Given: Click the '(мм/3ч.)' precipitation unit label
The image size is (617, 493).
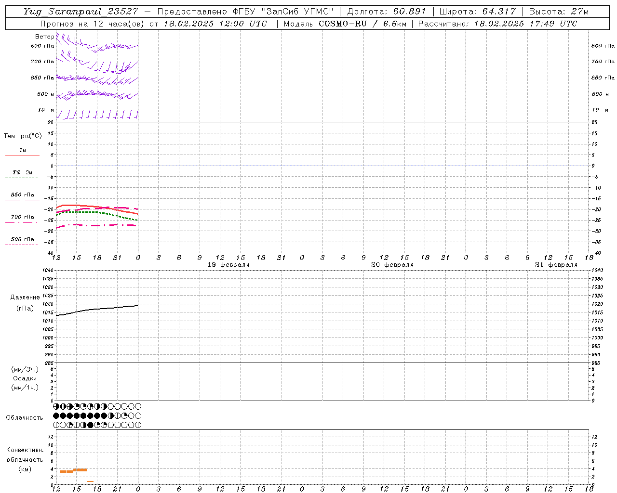Looking at the screenshot, I should coord(25,369).
